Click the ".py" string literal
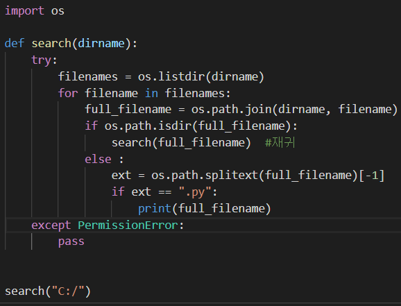This screenshot has height=306, width=401. tap(195, 192)
